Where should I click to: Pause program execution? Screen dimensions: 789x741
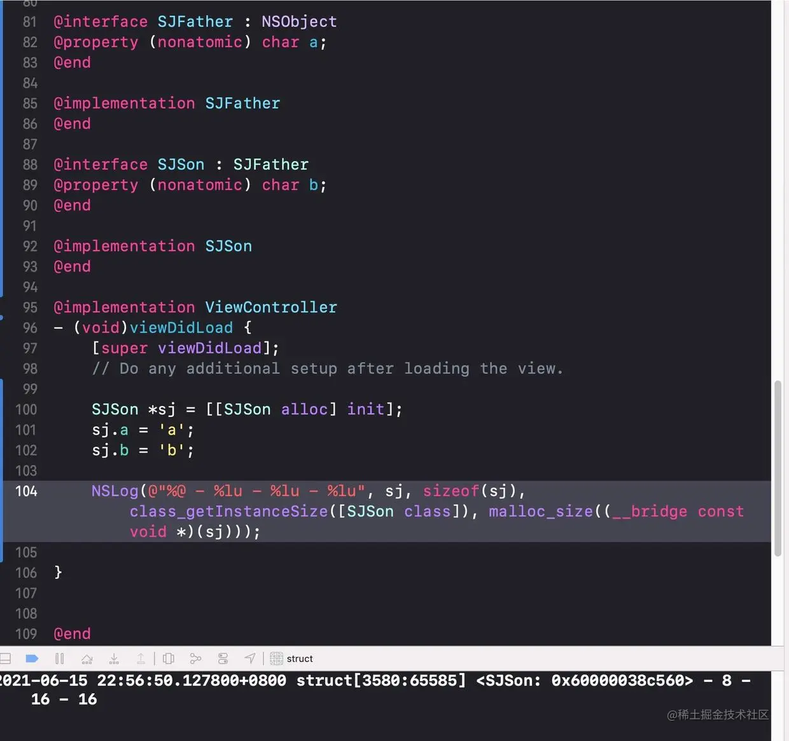coord(60,658)
